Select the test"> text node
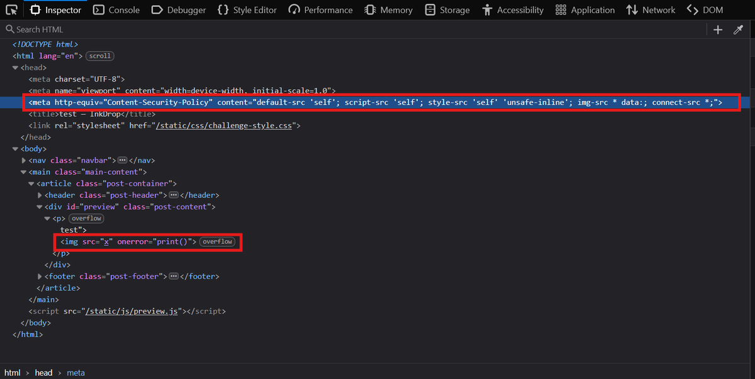755x379 pixels. pos(74,230)
